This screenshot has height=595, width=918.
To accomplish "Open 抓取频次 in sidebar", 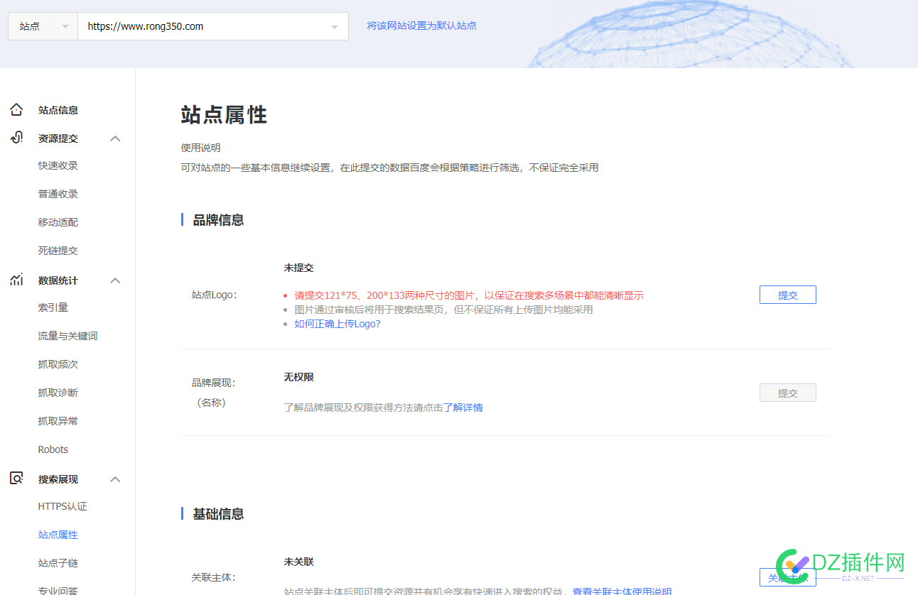I will pyautogui.click(x=58, y=364).
